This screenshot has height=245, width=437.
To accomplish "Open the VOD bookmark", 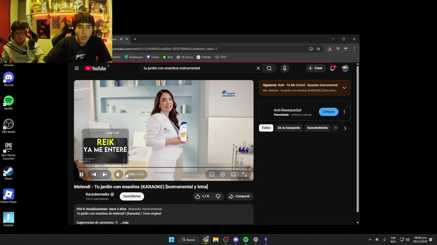I will coord(221,57).
